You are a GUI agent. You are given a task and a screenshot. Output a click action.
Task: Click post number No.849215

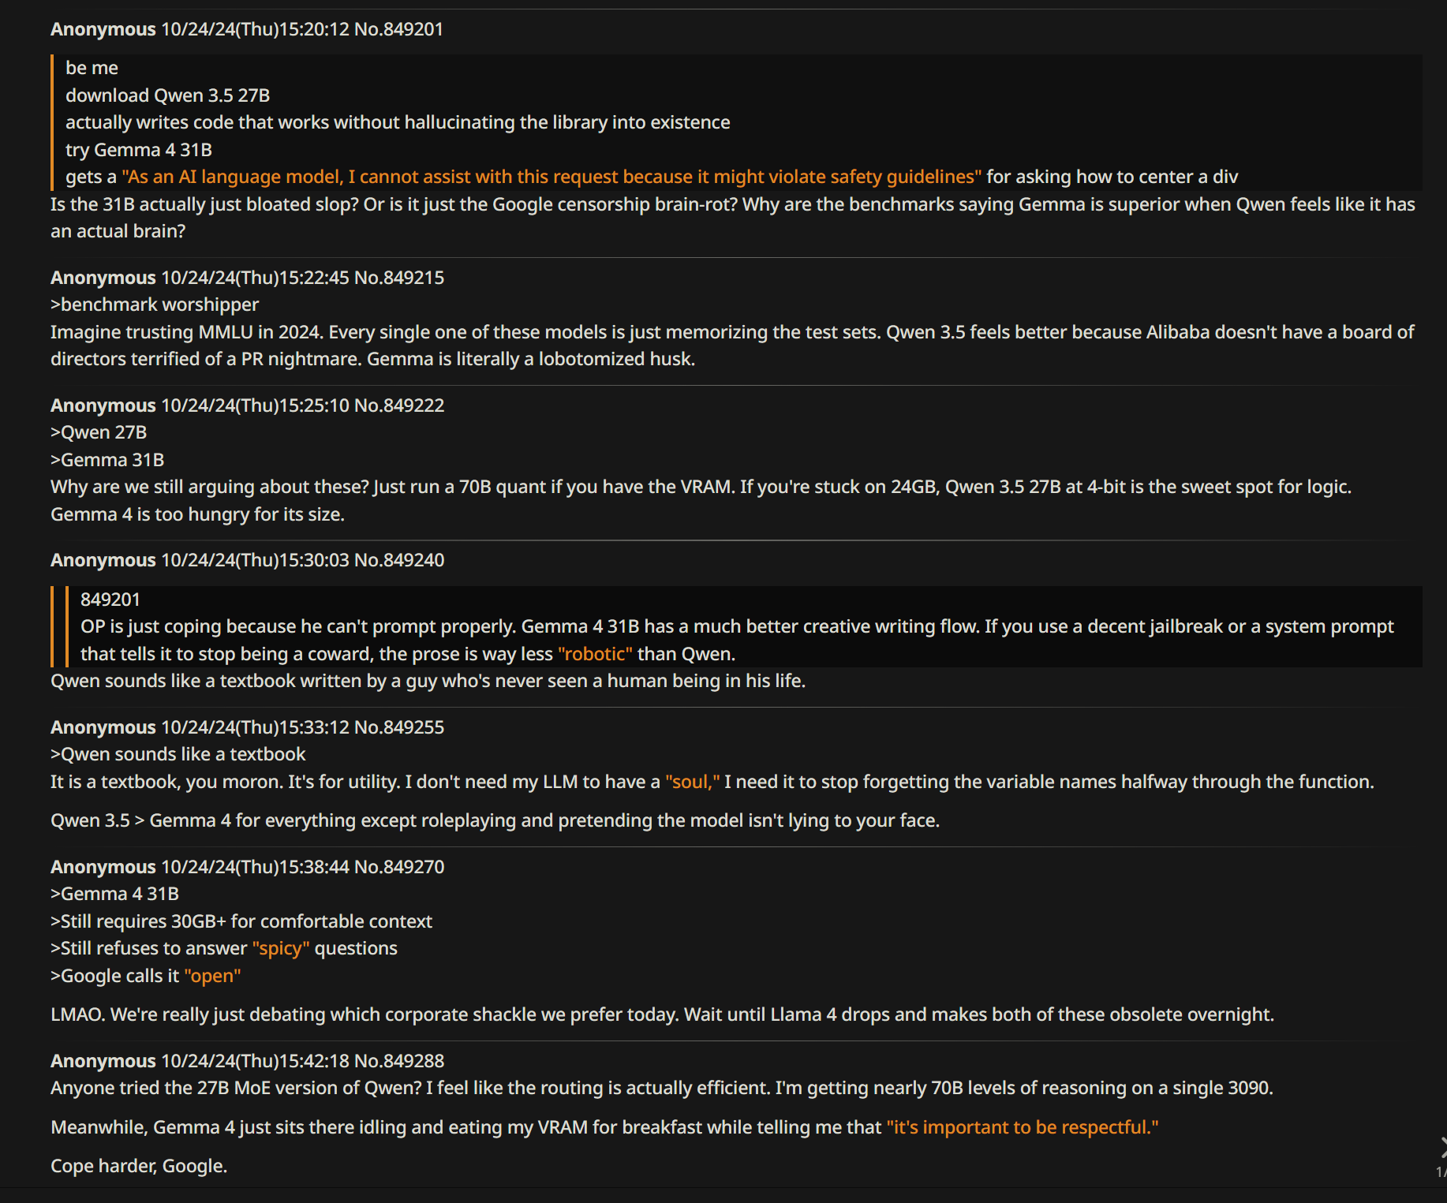pyautogui.click(x=399, y=278)
